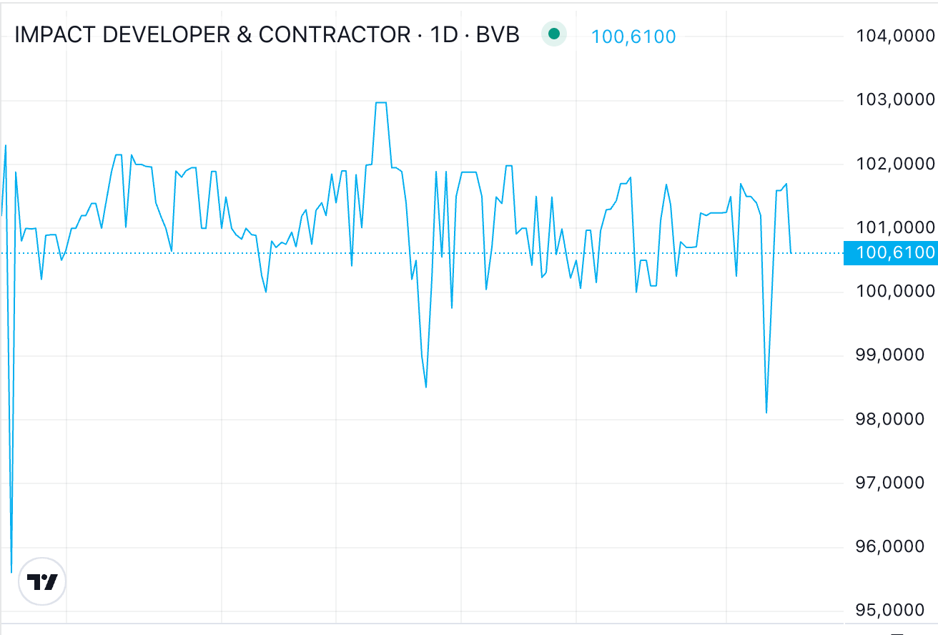
Task: Click the 95,0000 price axis label
Action: (895, 610)
